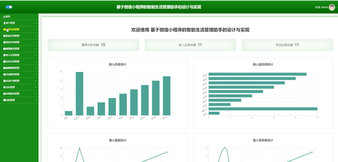The image size is (338, 162).
Task: Click the 支出记录总数 11 card
Action: pyautogui.click(x=287, y=45)
